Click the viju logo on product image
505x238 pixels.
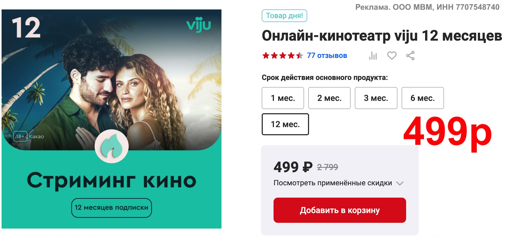pos(199,25)
